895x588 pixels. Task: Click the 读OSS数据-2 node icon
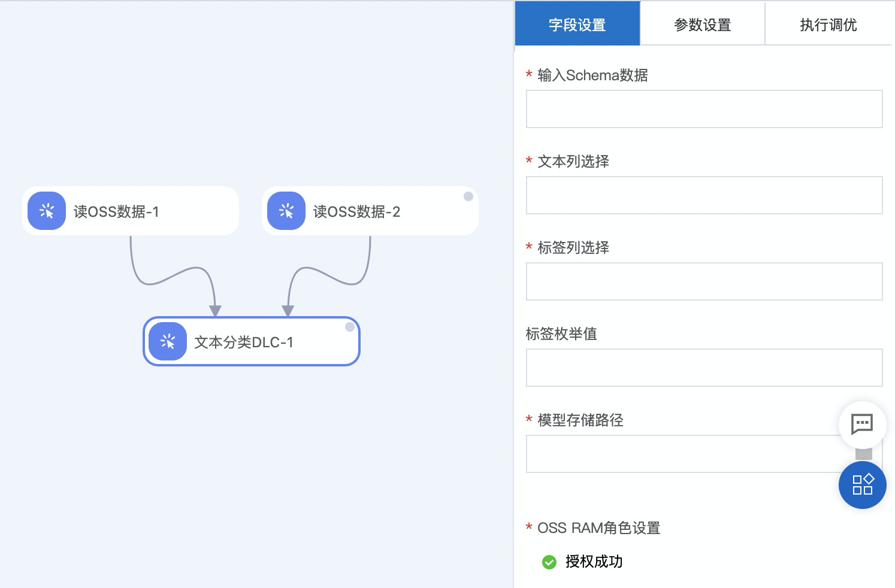(286, 211)
